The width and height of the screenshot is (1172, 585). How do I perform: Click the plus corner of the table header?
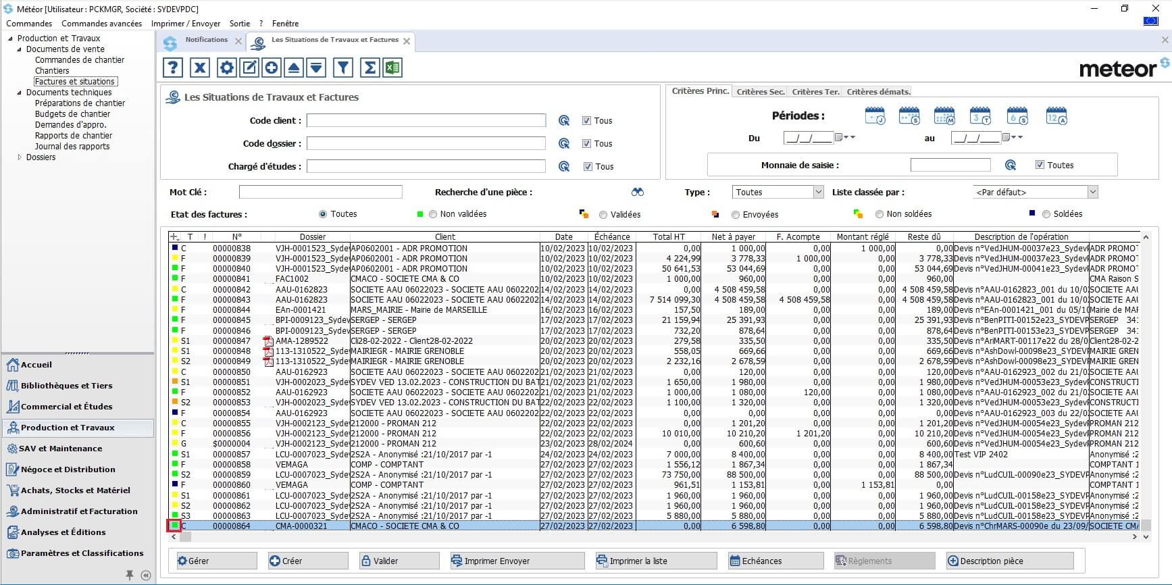(x=174, y=237)
